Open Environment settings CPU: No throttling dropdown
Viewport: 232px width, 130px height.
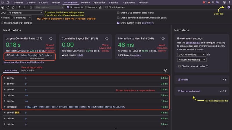(x=192, y=55)
